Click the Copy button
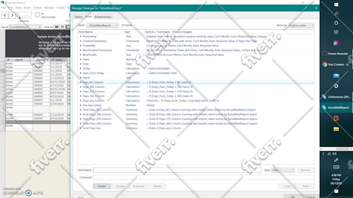The image size is (353, 198). pos(287,186)
